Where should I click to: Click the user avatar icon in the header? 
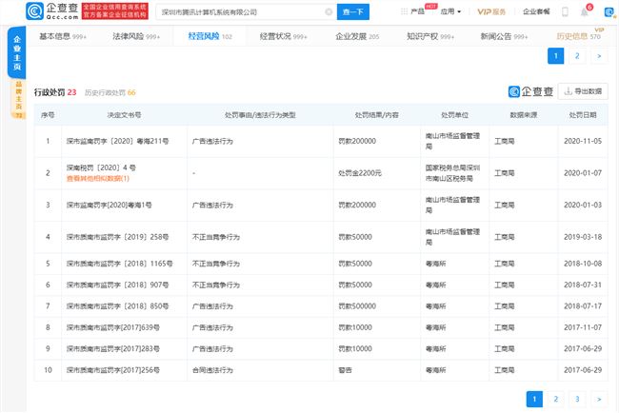click(x=609, y=12)
